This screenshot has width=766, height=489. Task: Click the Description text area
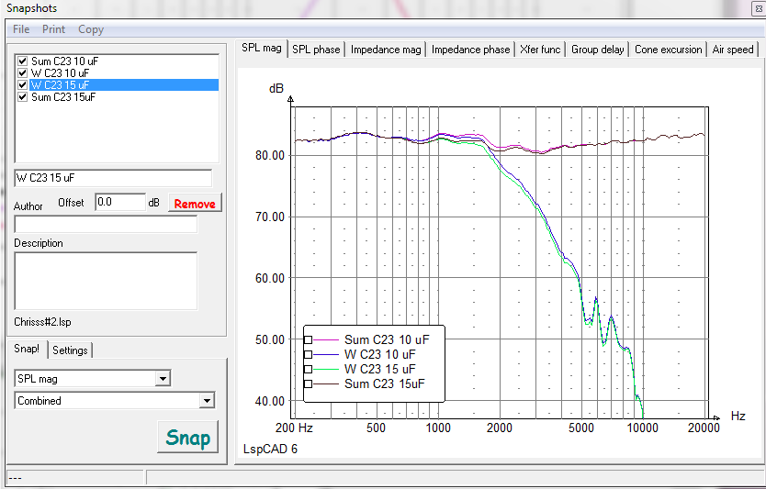106,281
